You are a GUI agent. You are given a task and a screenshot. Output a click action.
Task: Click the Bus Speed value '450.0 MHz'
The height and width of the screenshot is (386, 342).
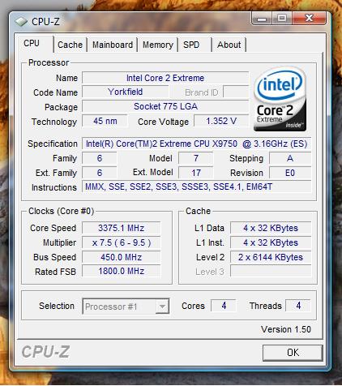(121, 257)
